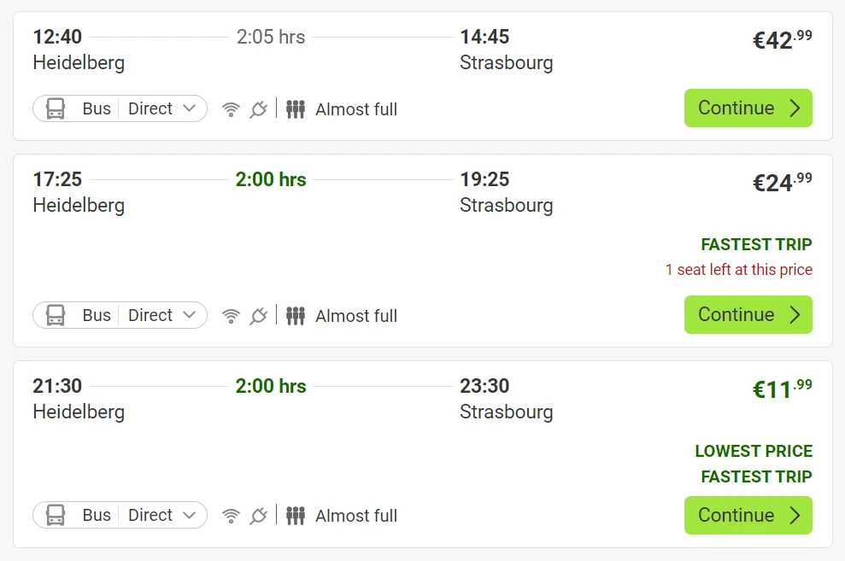Click "1 seat left at this price" notice
The height and width of the screenshot is (561, 845).
738,270
